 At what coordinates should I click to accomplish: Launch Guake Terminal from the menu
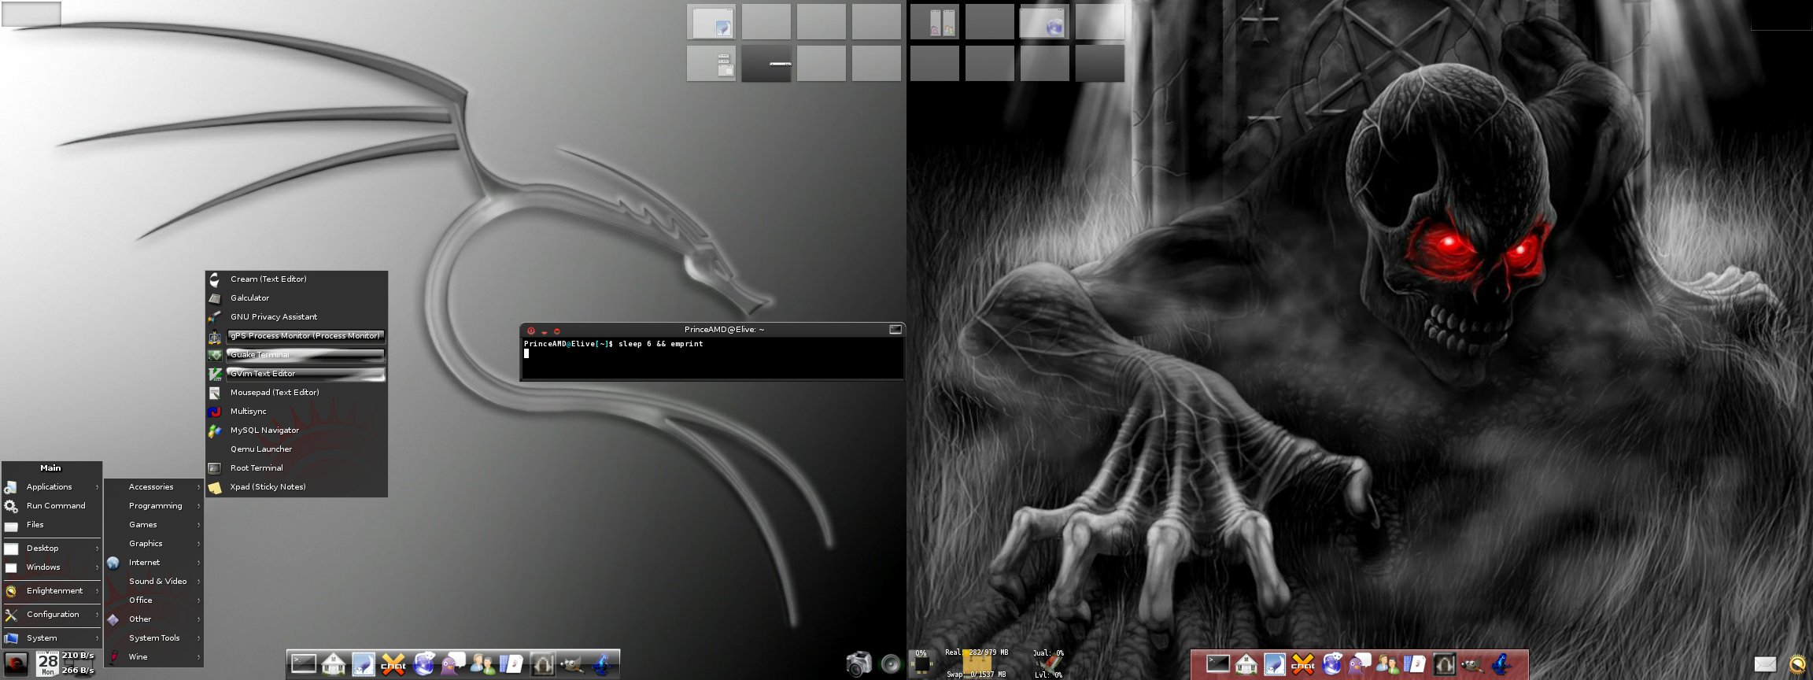coord(297,355)
